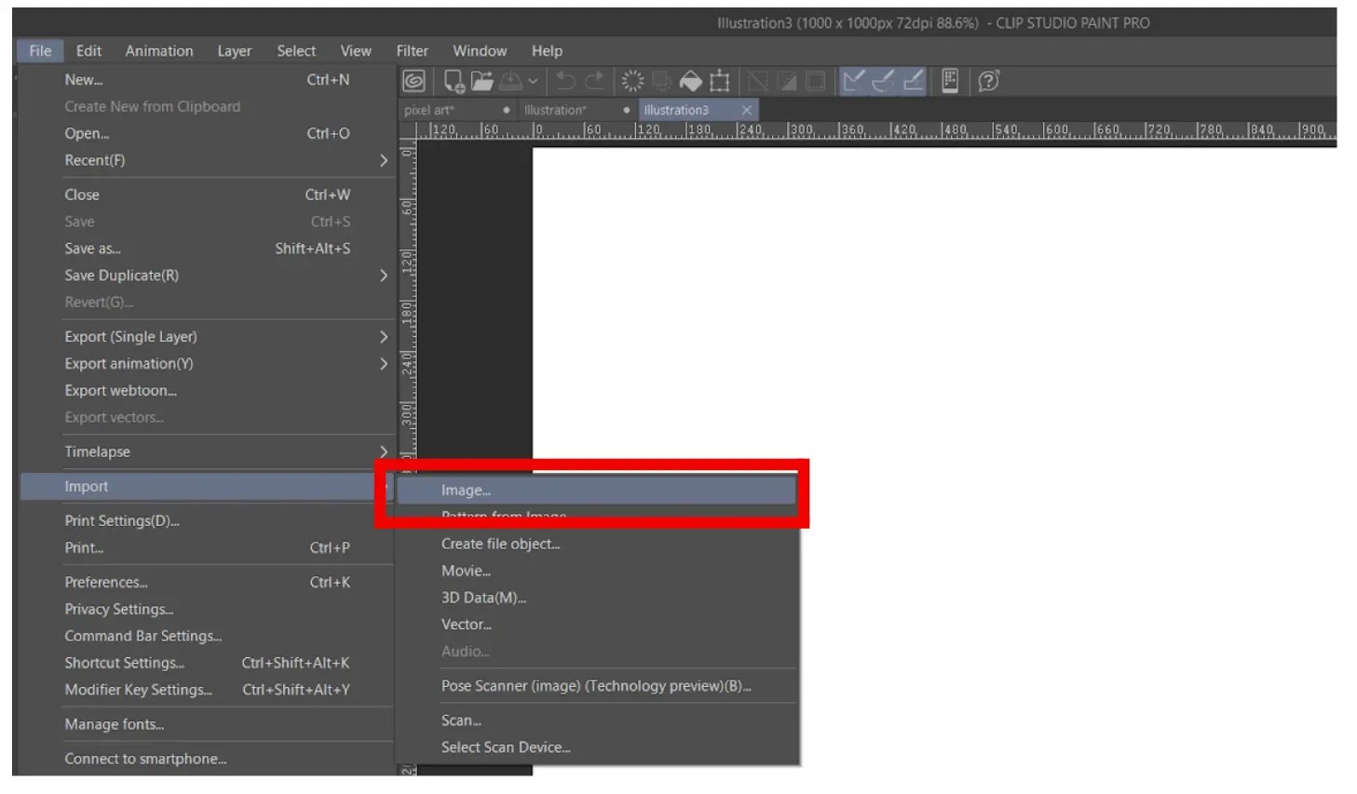Screen dimensions: 1357x794
Task: Select the New canvas icon on command bar
Action: [x=453, y=82]
